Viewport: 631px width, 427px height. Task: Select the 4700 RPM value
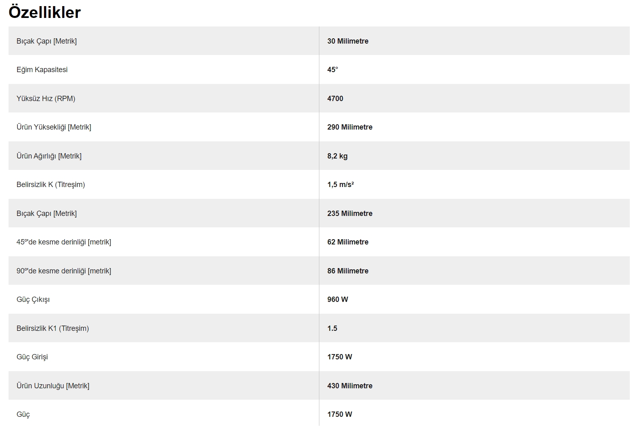335,99
